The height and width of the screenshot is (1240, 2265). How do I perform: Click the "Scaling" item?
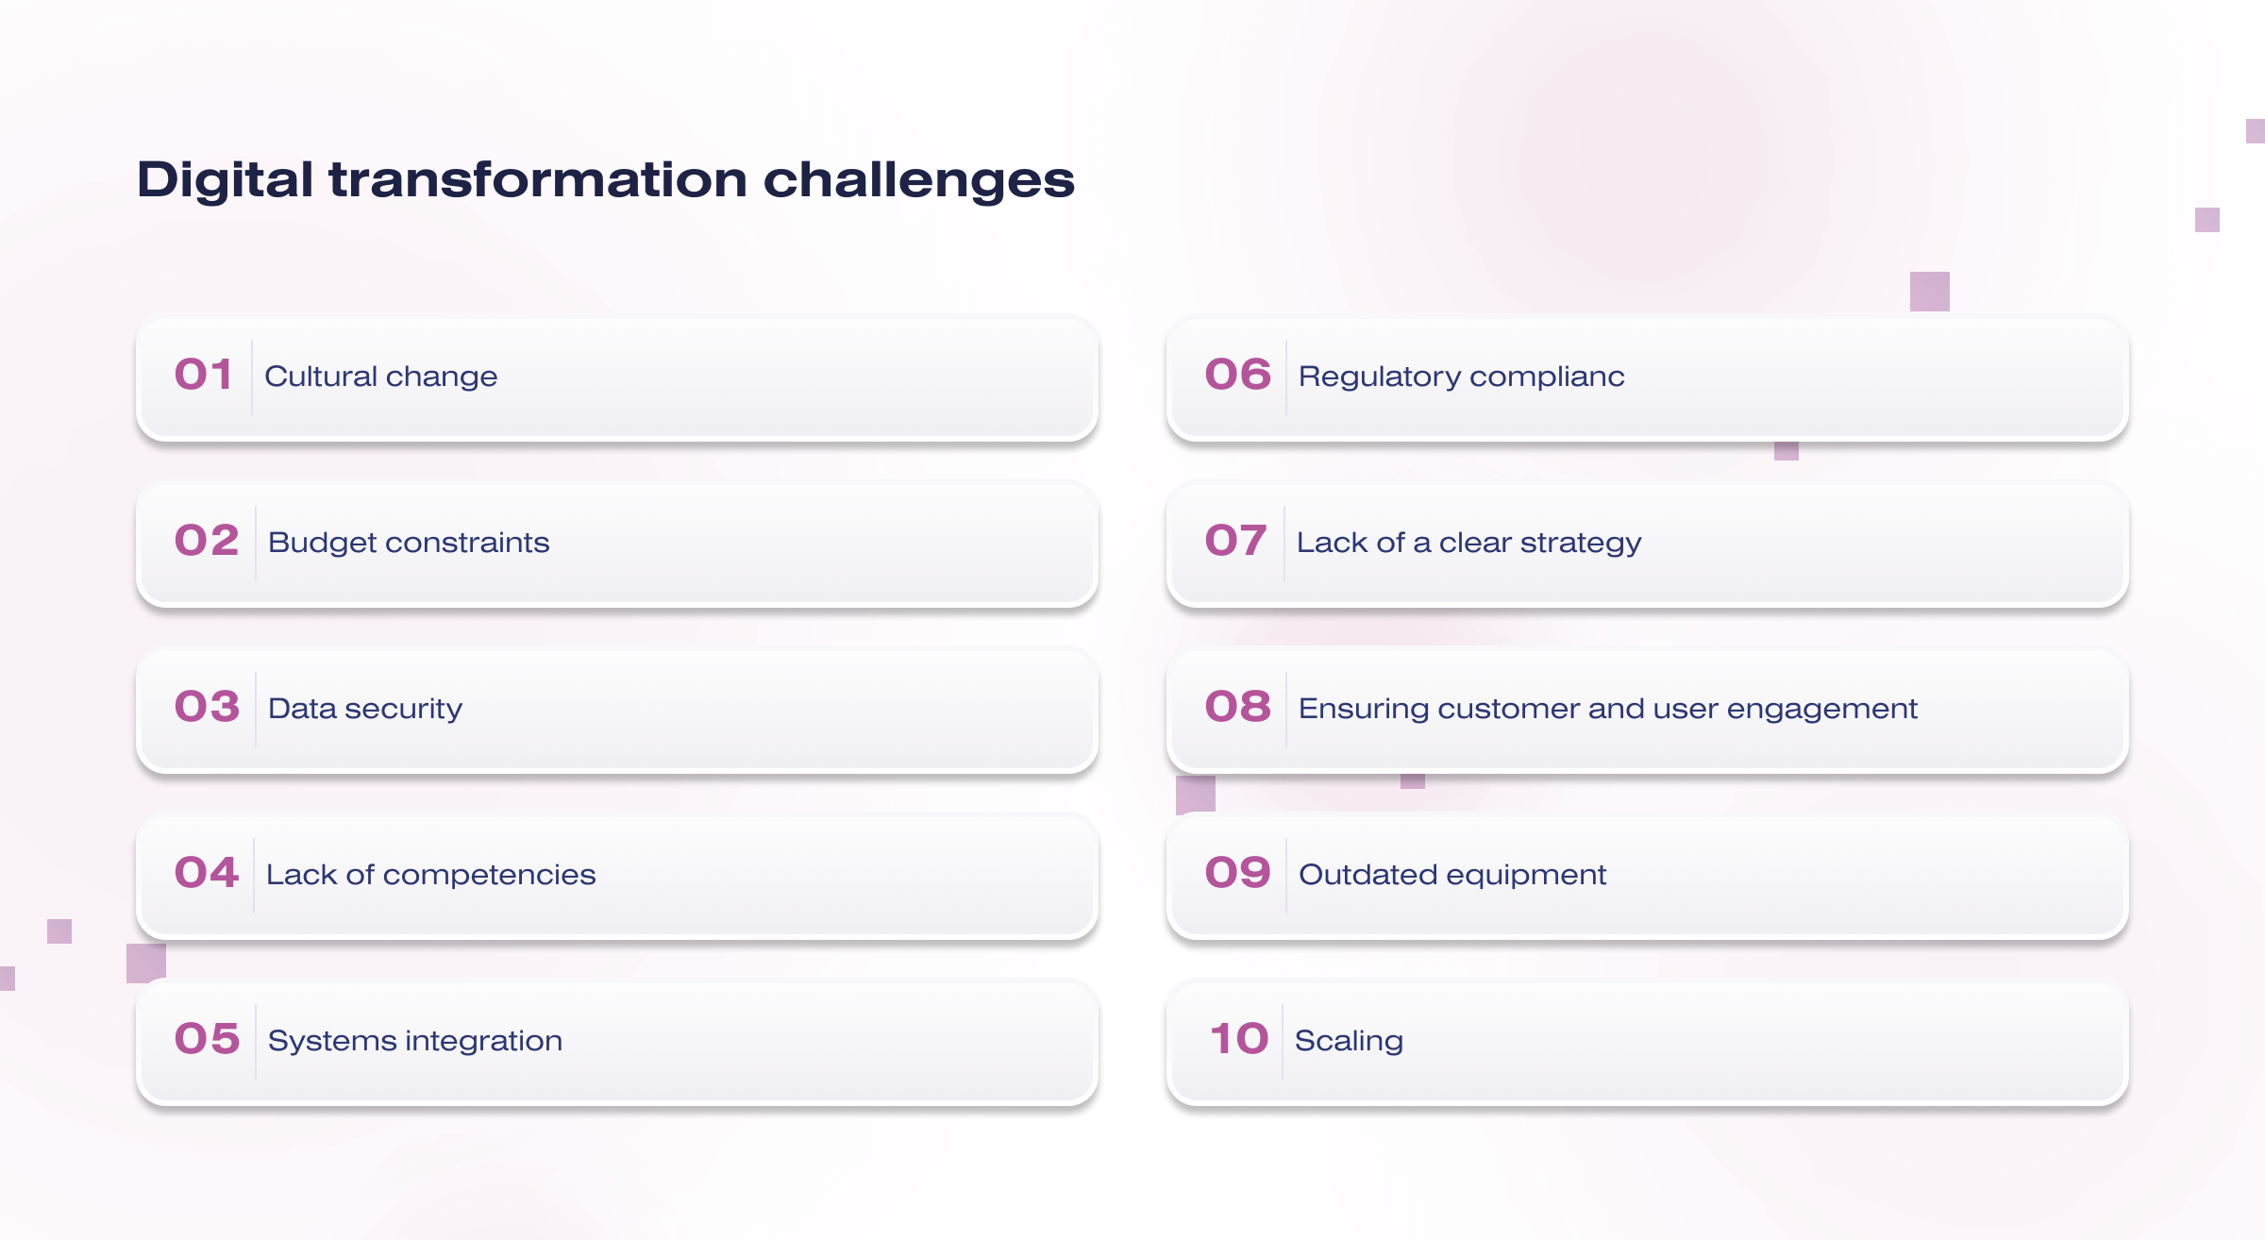[x=1349, y=1041]
